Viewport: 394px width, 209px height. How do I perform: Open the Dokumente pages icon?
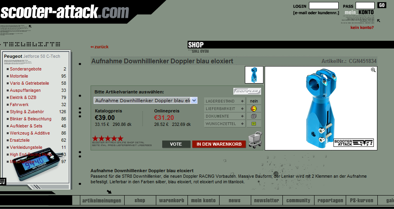click(254, 116)
